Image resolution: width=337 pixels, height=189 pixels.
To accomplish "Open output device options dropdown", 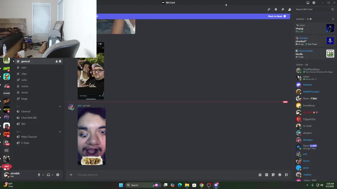I will 52,175.
